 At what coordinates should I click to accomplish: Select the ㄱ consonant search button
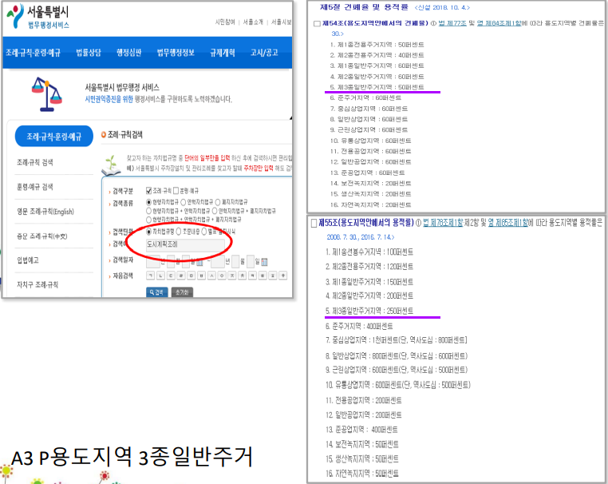click(x=151, y=276)
